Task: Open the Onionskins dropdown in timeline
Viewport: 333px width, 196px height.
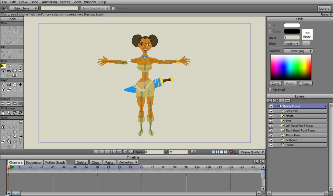Action: (x=128, y=163)
